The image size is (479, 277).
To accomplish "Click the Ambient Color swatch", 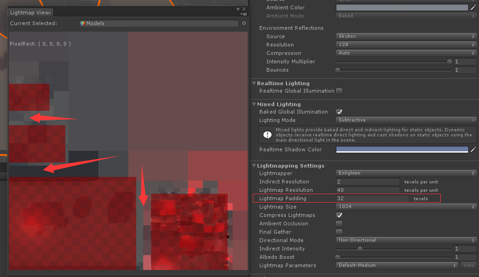I will [402, 7].
